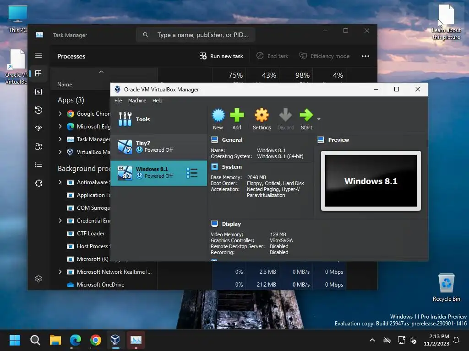Viewport: 469px width, 351px height.
Task: Click the 98% disk column header
Action: 296,75
